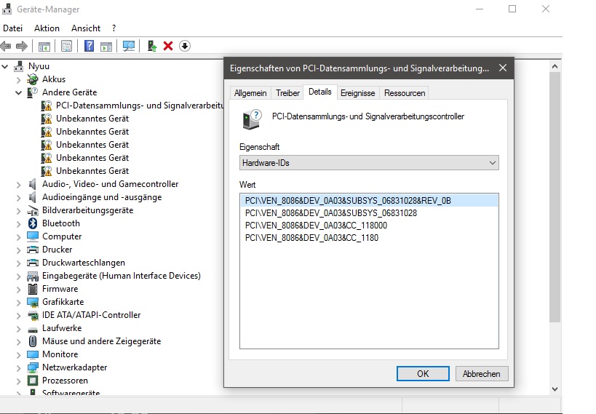
Task: Click the back arrow toolbar icon
Action: 6,46
